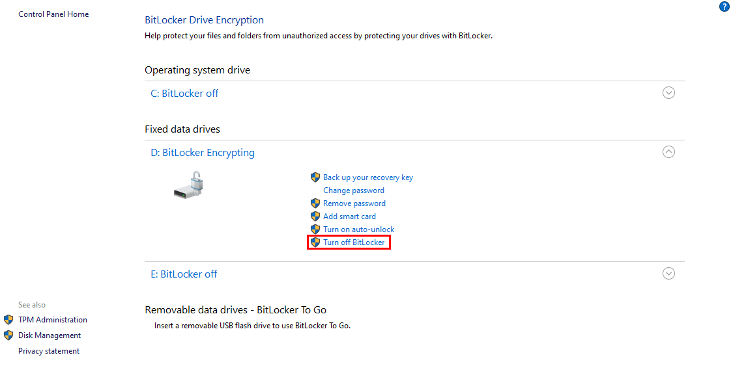Collapse the D: drive section chevron

click(668, 152)
